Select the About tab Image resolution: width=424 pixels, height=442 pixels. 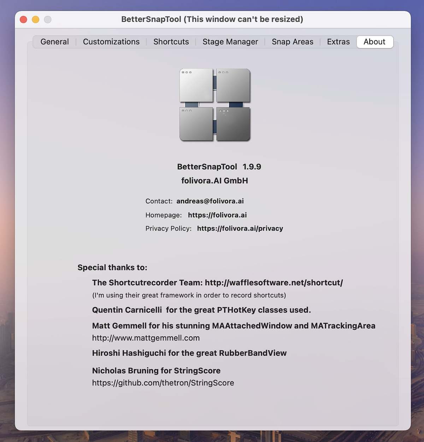tap(375, 42)
